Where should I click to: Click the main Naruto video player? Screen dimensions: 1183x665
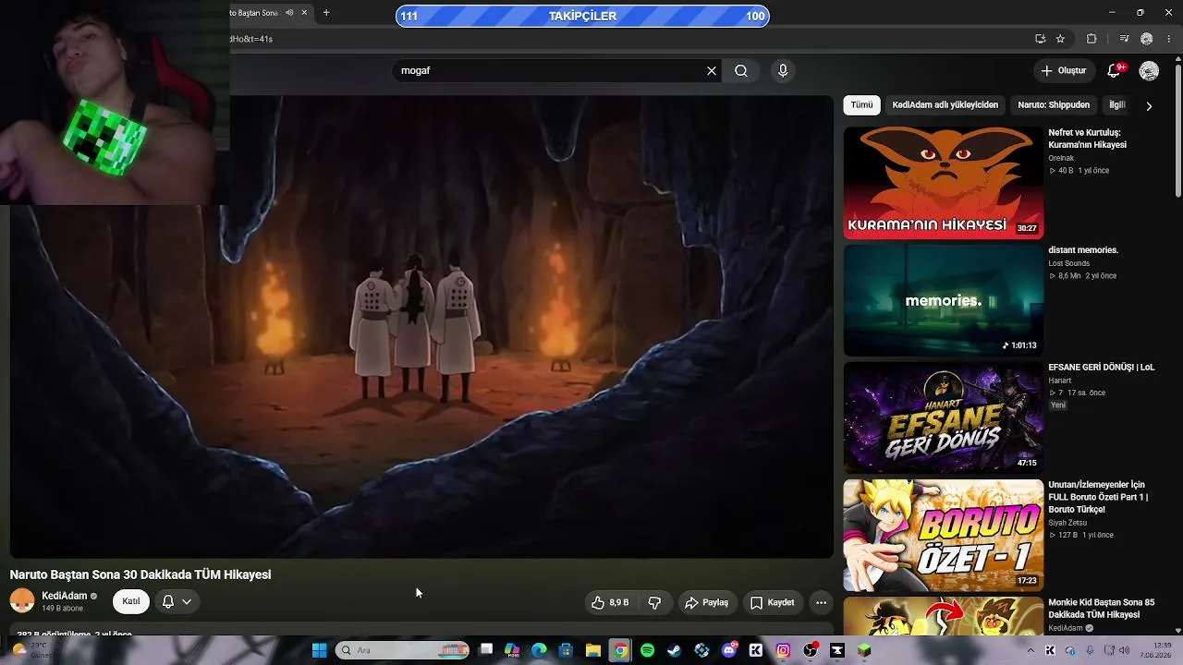coord(421,326)
